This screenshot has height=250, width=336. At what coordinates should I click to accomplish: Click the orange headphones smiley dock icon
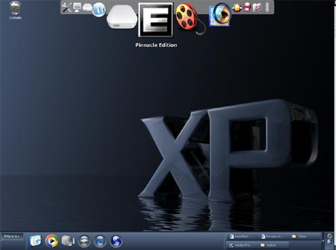click(x=237, y=8)
